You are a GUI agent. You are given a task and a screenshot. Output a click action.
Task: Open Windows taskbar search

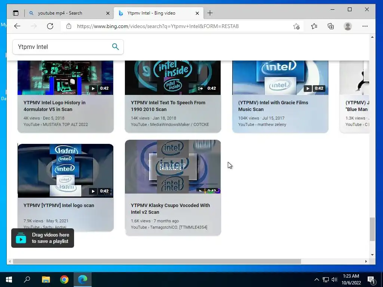point(27,280)
